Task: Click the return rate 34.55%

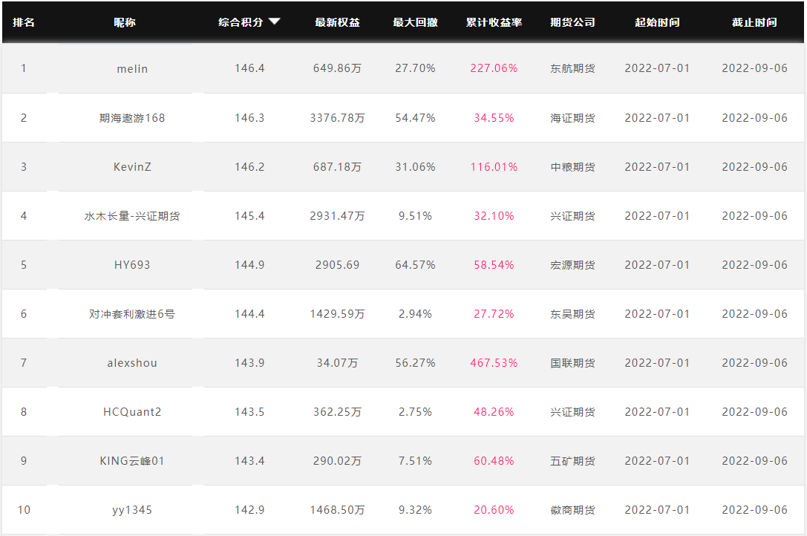Action: 494,117
